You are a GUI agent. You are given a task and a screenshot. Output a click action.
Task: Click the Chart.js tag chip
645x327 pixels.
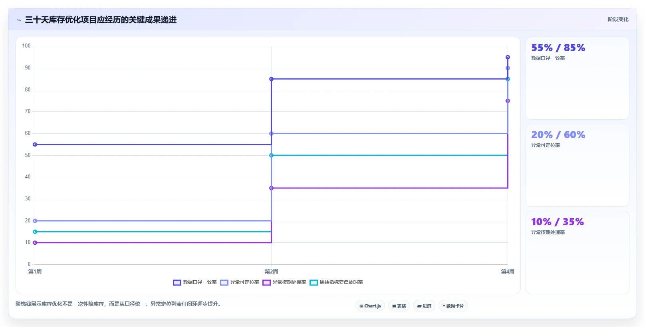point(370,306)
